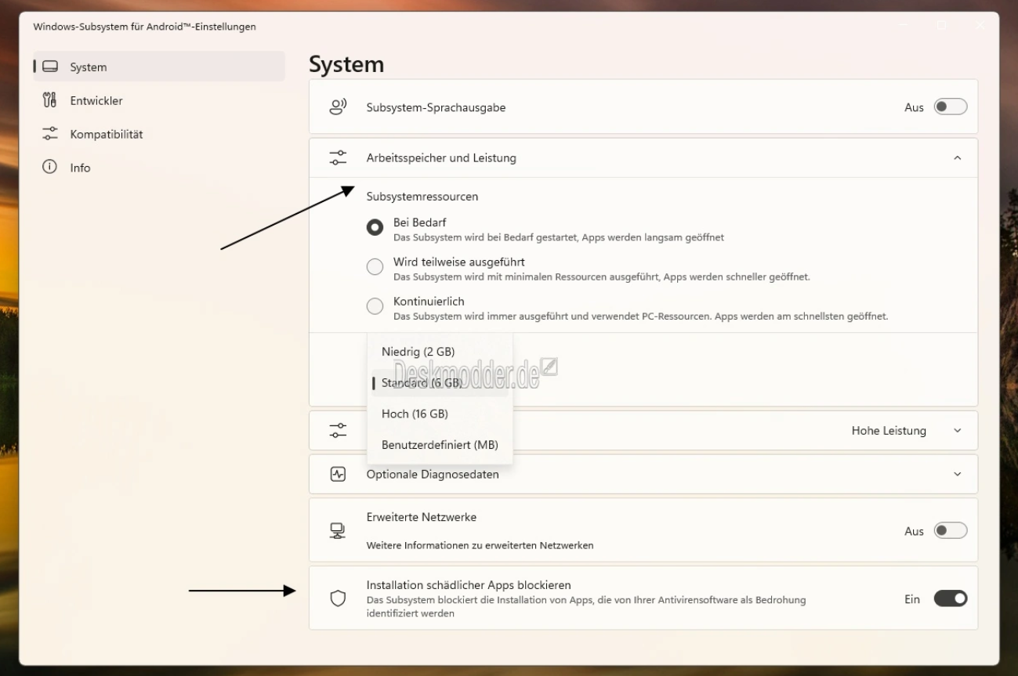Choose Hoch (16 GB) memory option

coord(415,414)
